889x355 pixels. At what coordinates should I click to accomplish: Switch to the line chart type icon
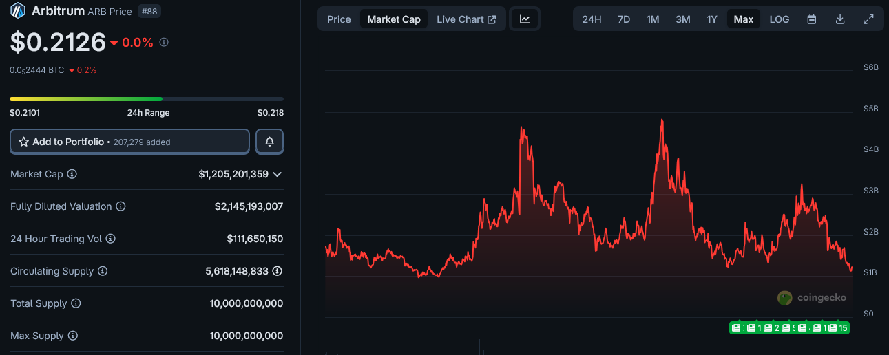[525, 19]
